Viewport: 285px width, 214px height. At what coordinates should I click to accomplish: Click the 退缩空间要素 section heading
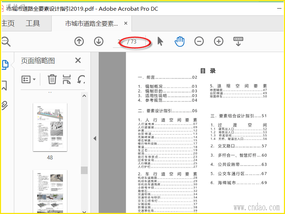coord(238,86)
